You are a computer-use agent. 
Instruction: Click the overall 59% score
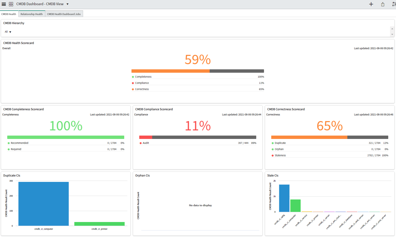tap(198, 60)
